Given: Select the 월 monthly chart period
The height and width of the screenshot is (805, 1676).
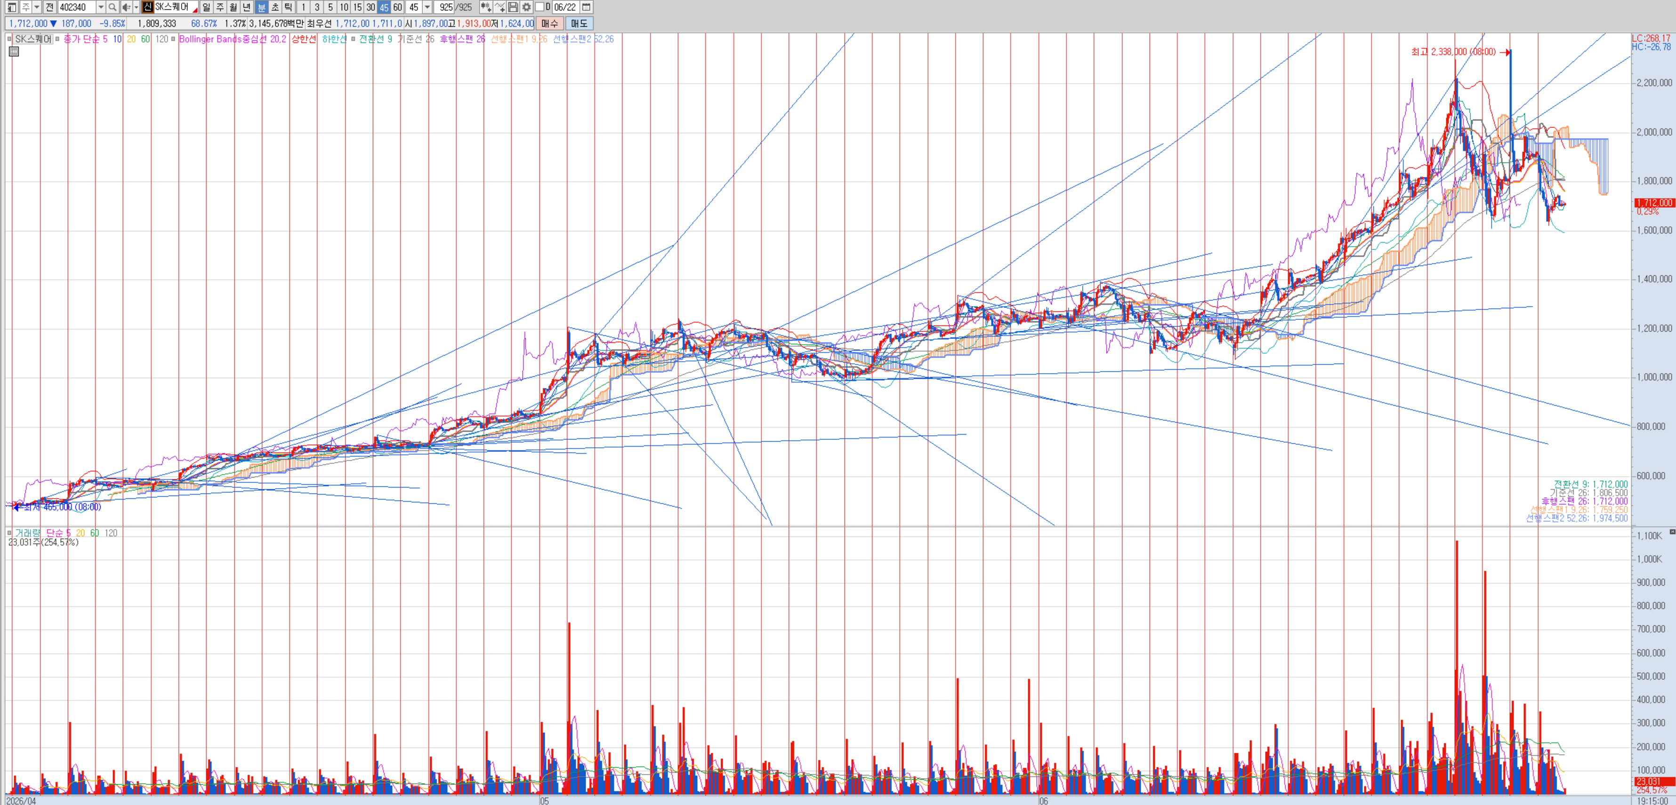Looking at the screenshot, I should pyautogui.click(x=234, y=7).
